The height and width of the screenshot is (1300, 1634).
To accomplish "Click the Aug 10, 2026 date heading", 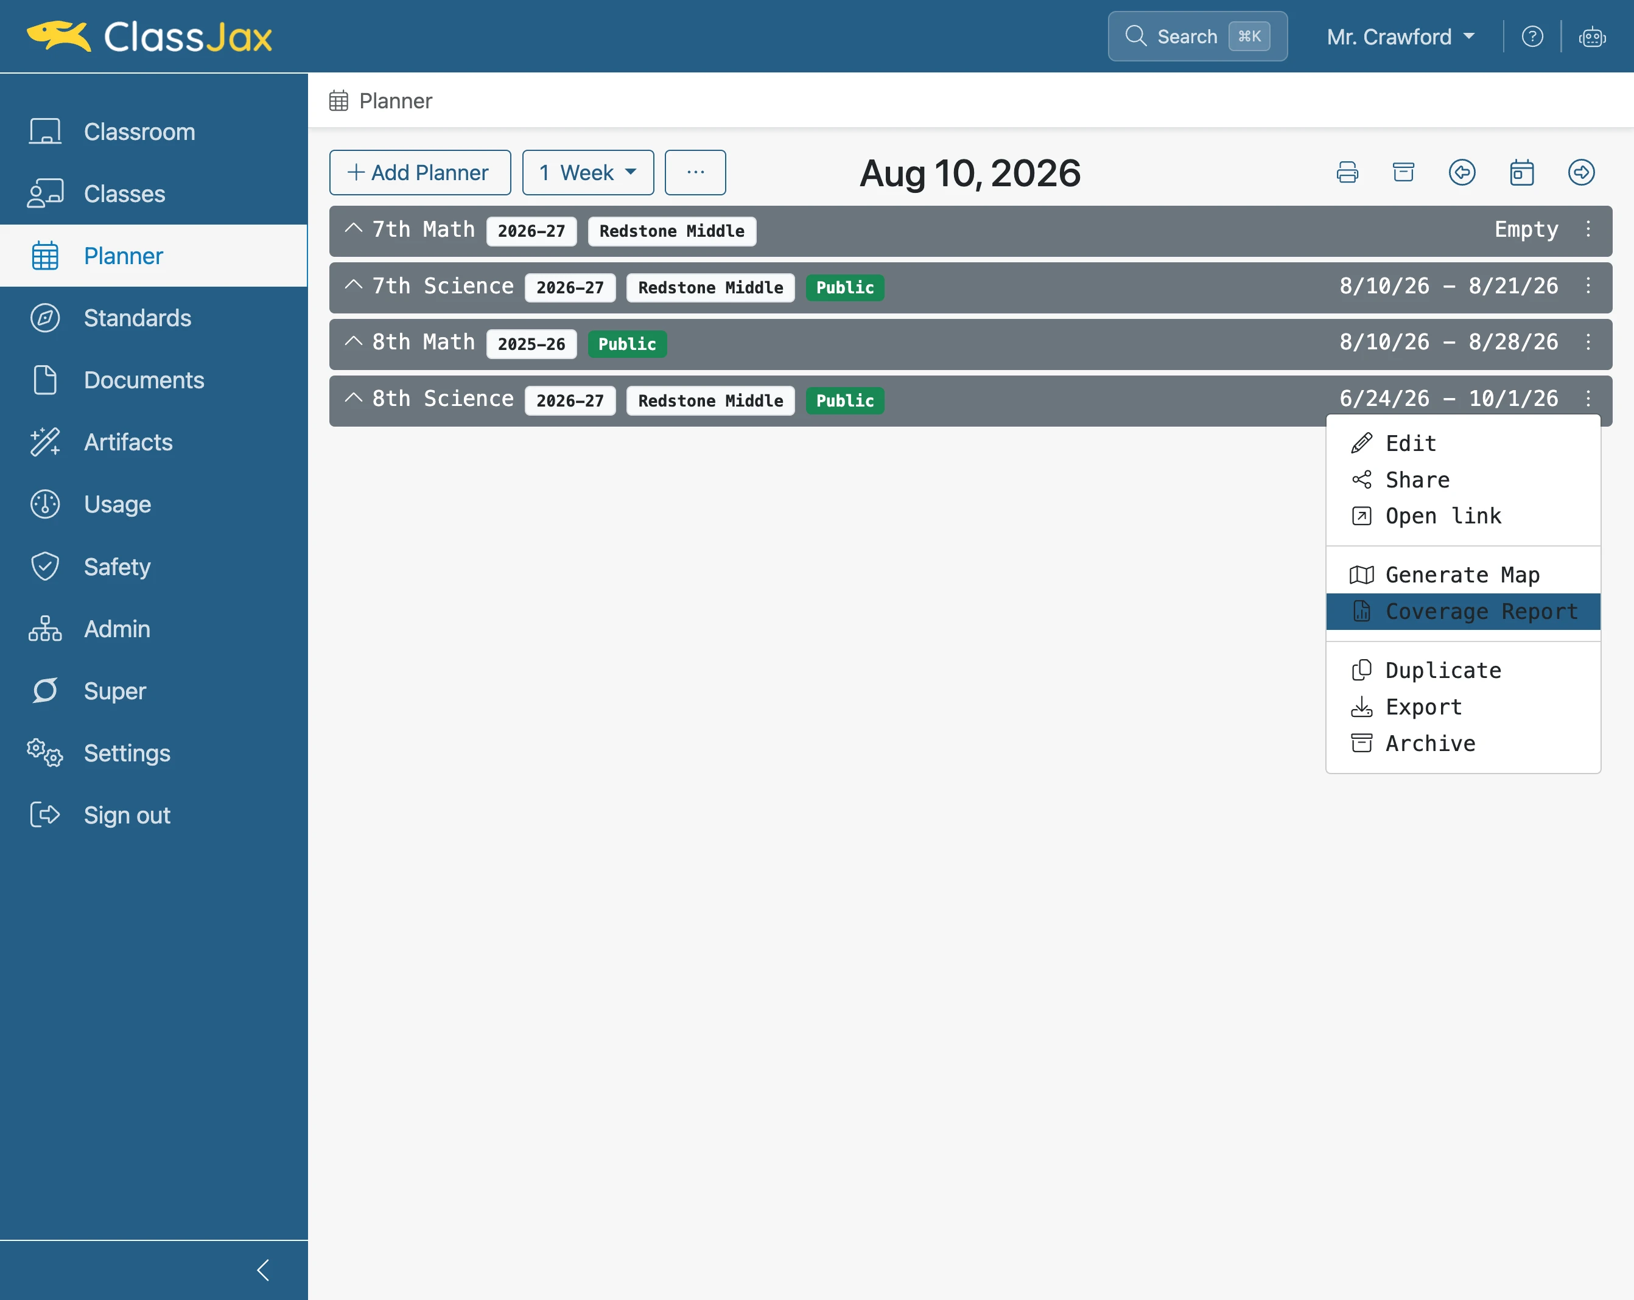I will tap(970, 173).
